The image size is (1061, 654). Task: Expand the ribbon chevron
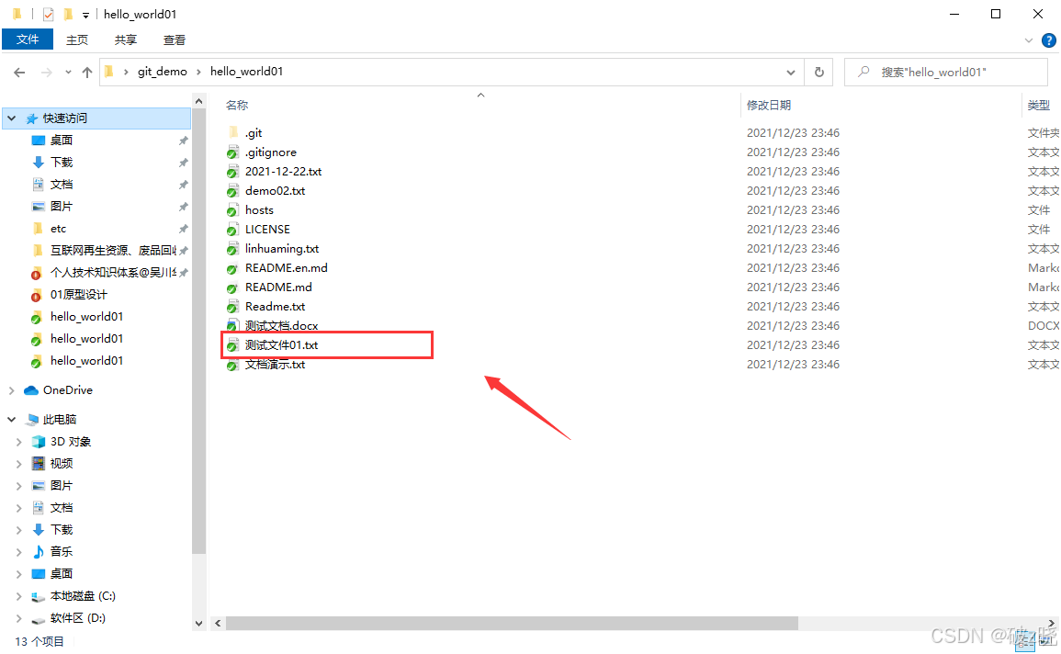[x=1029, y=40]
